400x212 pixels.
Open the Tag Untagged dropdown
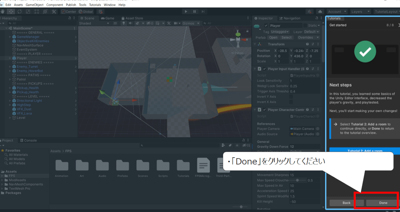point(280,32)
